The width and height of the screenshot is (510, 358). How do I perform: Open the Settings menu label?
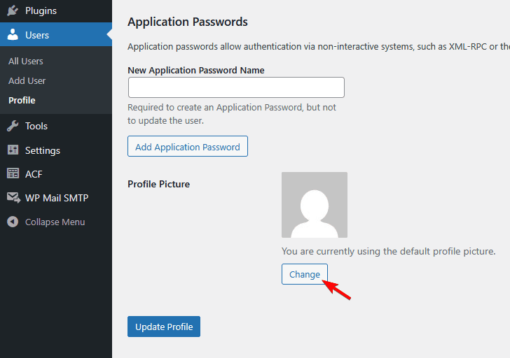click(43, 150)
